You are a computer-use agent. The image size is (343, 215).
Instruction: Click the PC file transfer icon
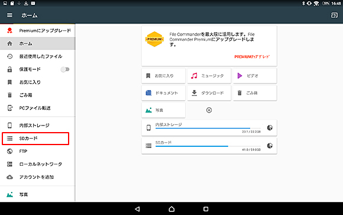10,108
